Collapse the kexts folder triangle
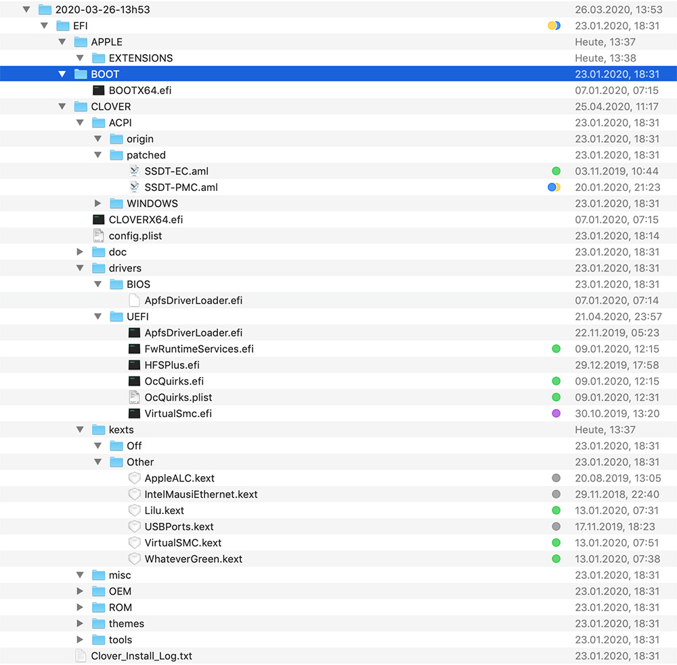Image resolution: width=677 pixels, height=665 pixels. pyautogui.click(x=80, y=429)
